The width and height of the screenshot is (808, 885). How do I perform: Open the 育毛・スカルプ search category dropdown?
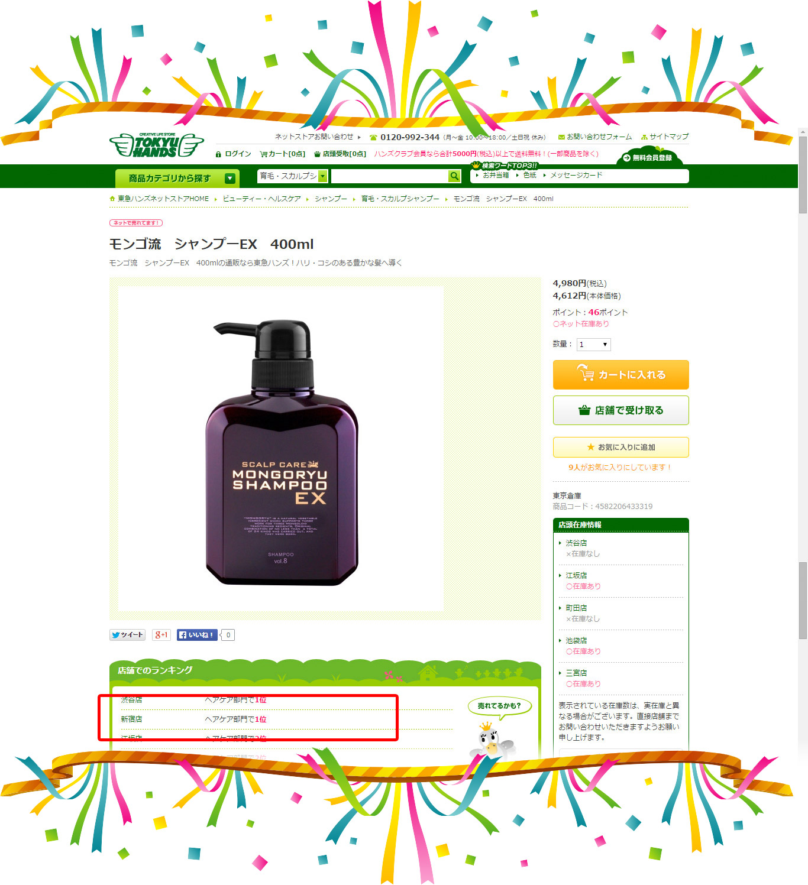point(293,176)
